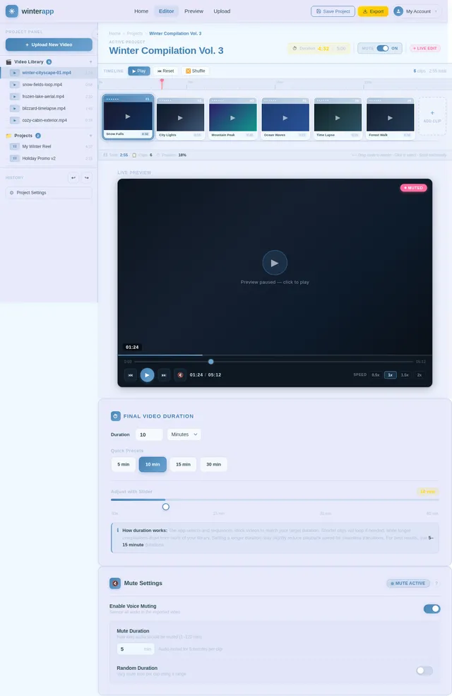Click the plus Add Clip tile
This screenshot has width=452, height=696.
pos(432,117)
